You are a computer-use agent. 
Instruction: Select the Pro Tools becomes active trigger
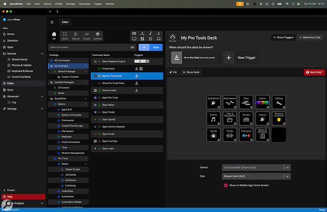tap(195, 58)
